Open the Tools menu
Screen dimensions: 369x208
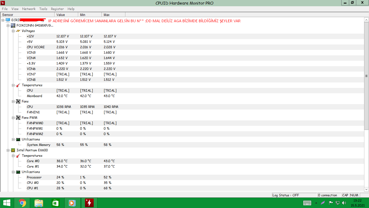click(x=43, y=9)
